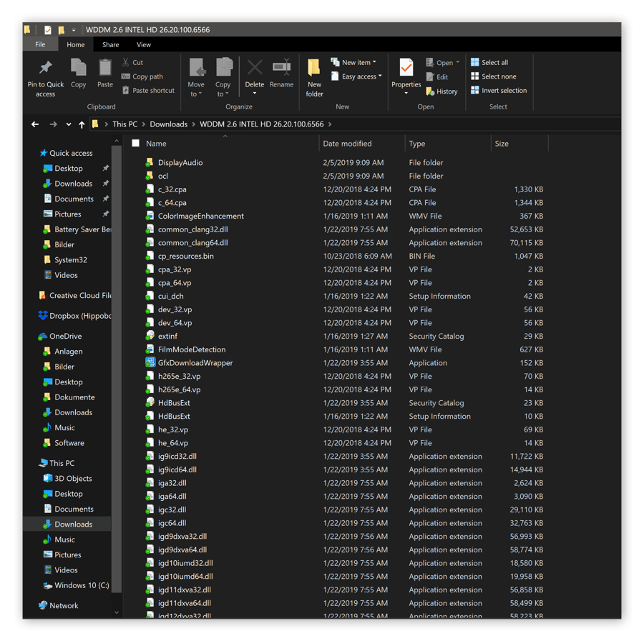
Task: Open Properties using the checkmark icon
Action: coord(406,69)
